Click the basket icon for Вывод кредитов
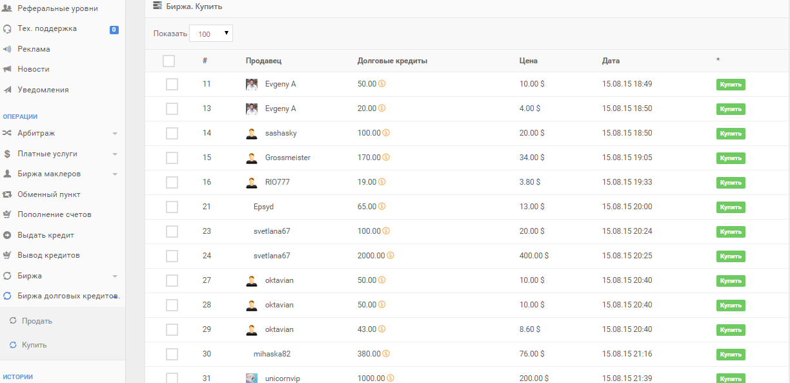The width and height of the screenshot is (790, 383). coord(8,255)
